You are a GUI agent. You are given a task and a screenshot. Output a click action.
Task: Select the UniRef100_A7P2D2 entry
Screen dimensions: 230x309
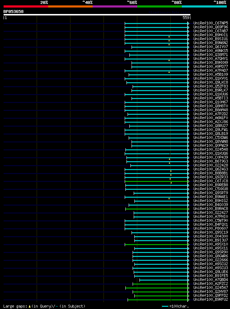click(x=211, y=114)
